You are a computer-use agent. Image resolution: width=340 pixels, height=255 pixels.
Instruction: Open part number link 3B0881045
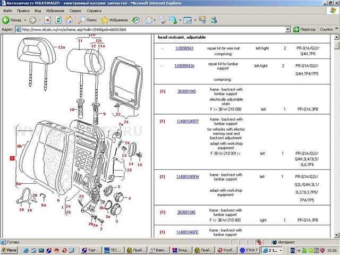click(186, 91)
